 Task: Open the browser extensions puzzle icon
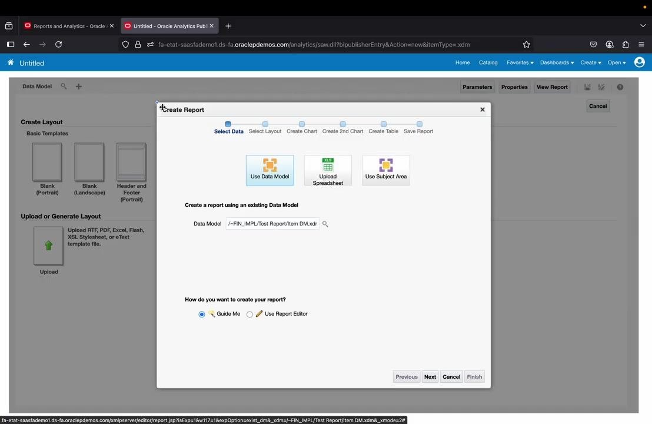coord(626,44)
